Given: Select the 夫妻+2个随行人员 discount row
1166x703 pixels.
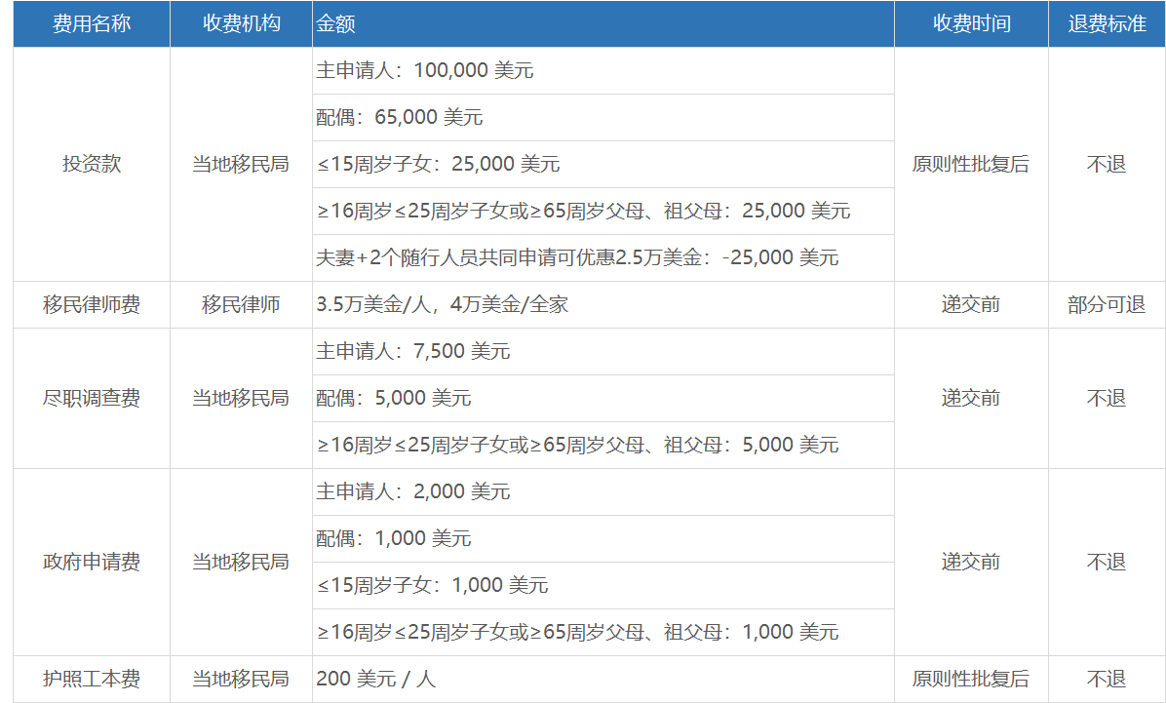Looking at the screenshot, I should tap(577, 258).
